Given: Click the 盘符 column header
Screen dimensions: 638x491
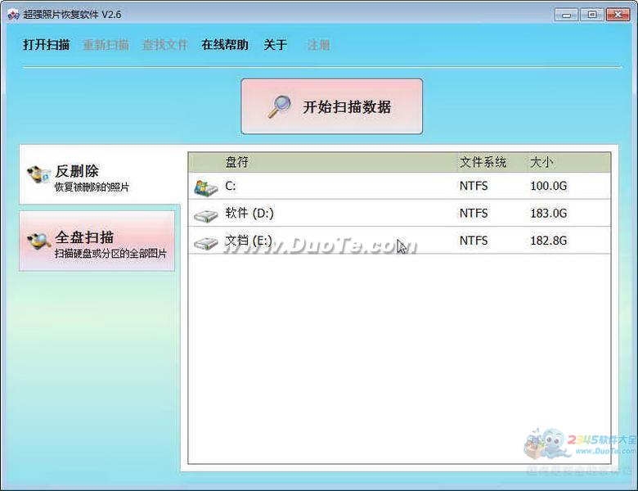Looking at the screenshot, I should tap(237, 162).
